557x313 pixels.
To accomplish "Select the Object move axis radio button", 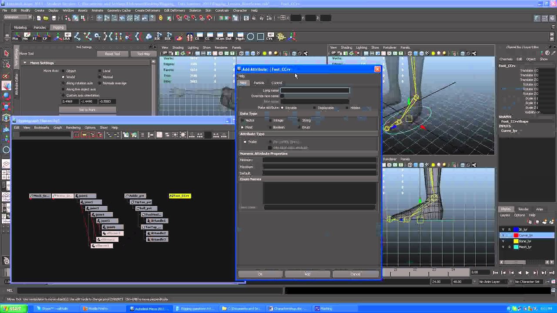I will coord(63,71).
